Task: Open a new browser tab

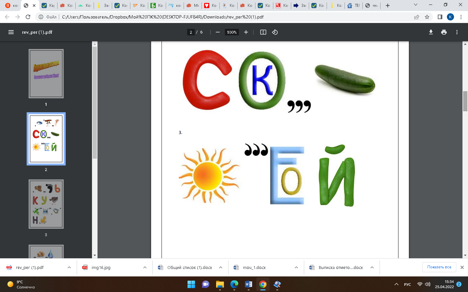Action: (388, 6)
